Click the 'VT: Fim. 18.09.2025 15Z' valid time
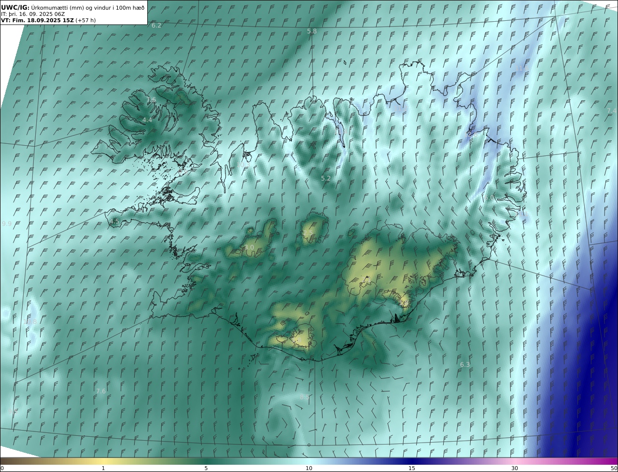 click(x=37, y=20)
